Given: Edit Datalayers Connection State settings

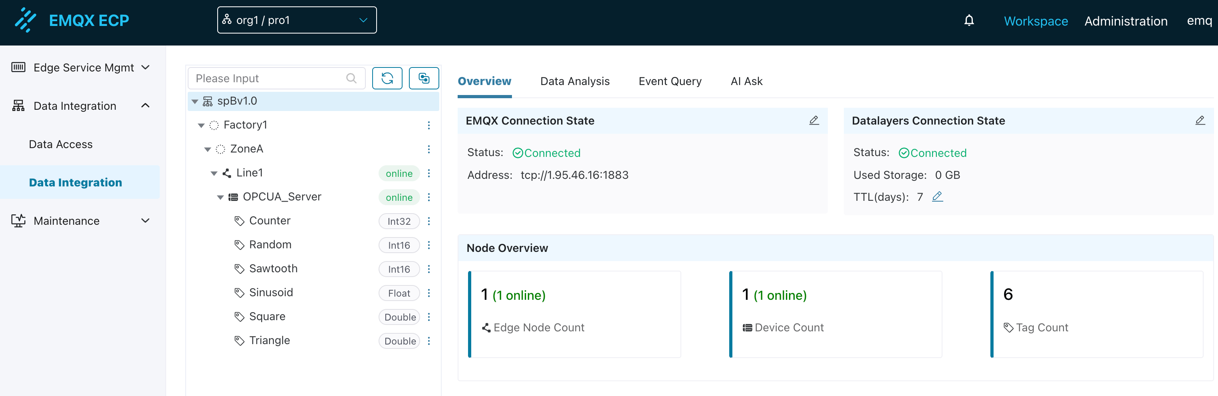Looking at the screenshot, I should [1200, 121].
